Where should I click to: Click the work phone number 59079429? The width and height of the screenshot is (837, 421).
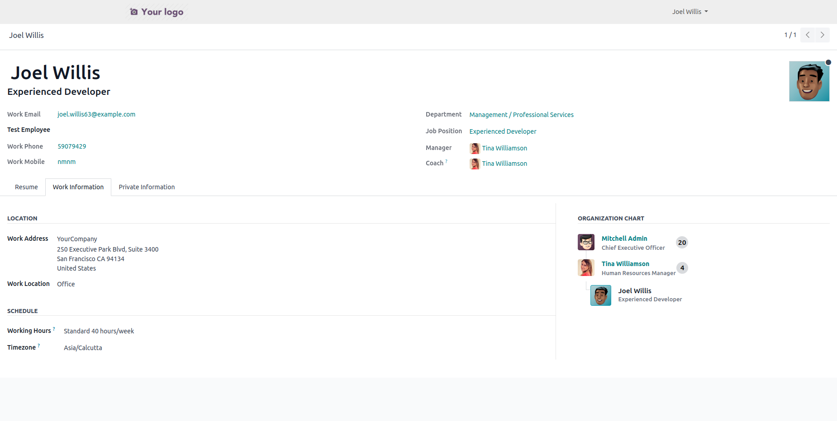71,146
